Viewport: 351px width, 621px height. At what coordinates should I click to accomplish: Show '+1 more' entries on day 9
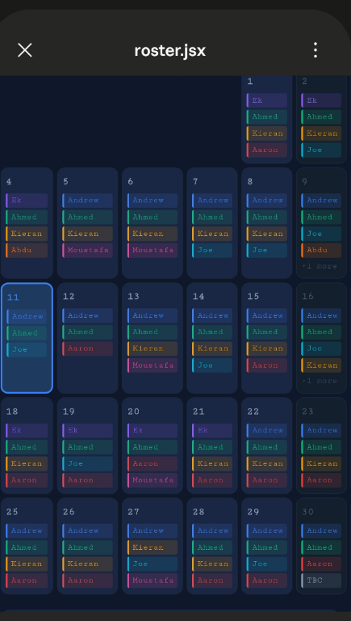click(320, 266)
